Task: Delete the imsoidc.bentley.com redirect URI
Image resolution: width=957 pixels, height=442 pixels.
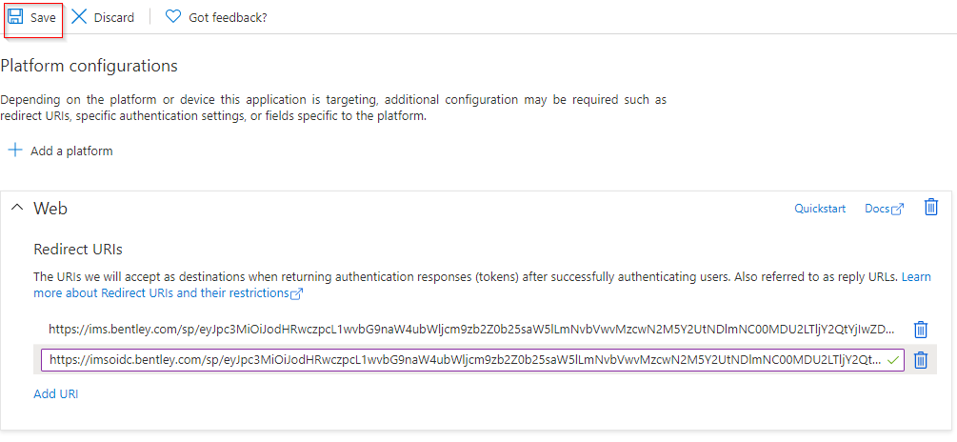Action: [921, 360]
